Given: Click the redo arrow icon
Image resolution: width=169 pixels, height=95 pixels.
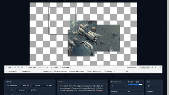Looking at the screenshot, I should click(37, 71).
